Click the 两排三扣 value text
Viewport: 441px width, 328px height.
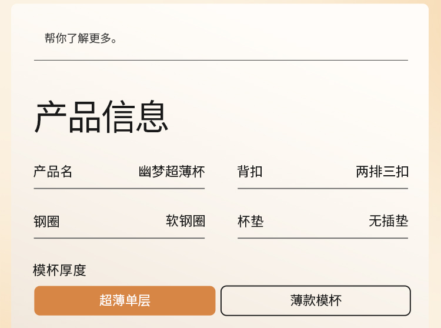[382, 172]
